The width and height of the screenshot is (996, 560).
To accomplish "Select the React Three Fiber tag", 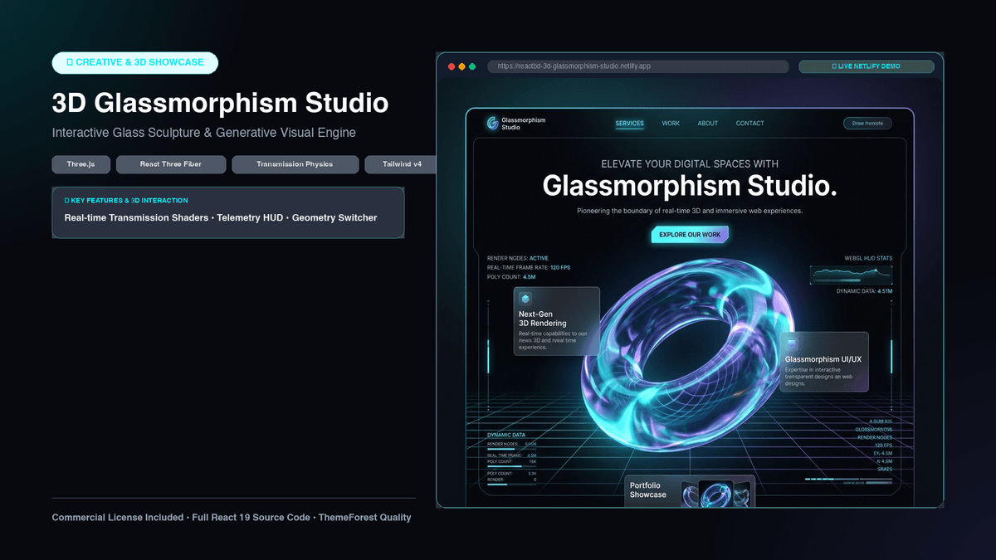I will [171, 164].
